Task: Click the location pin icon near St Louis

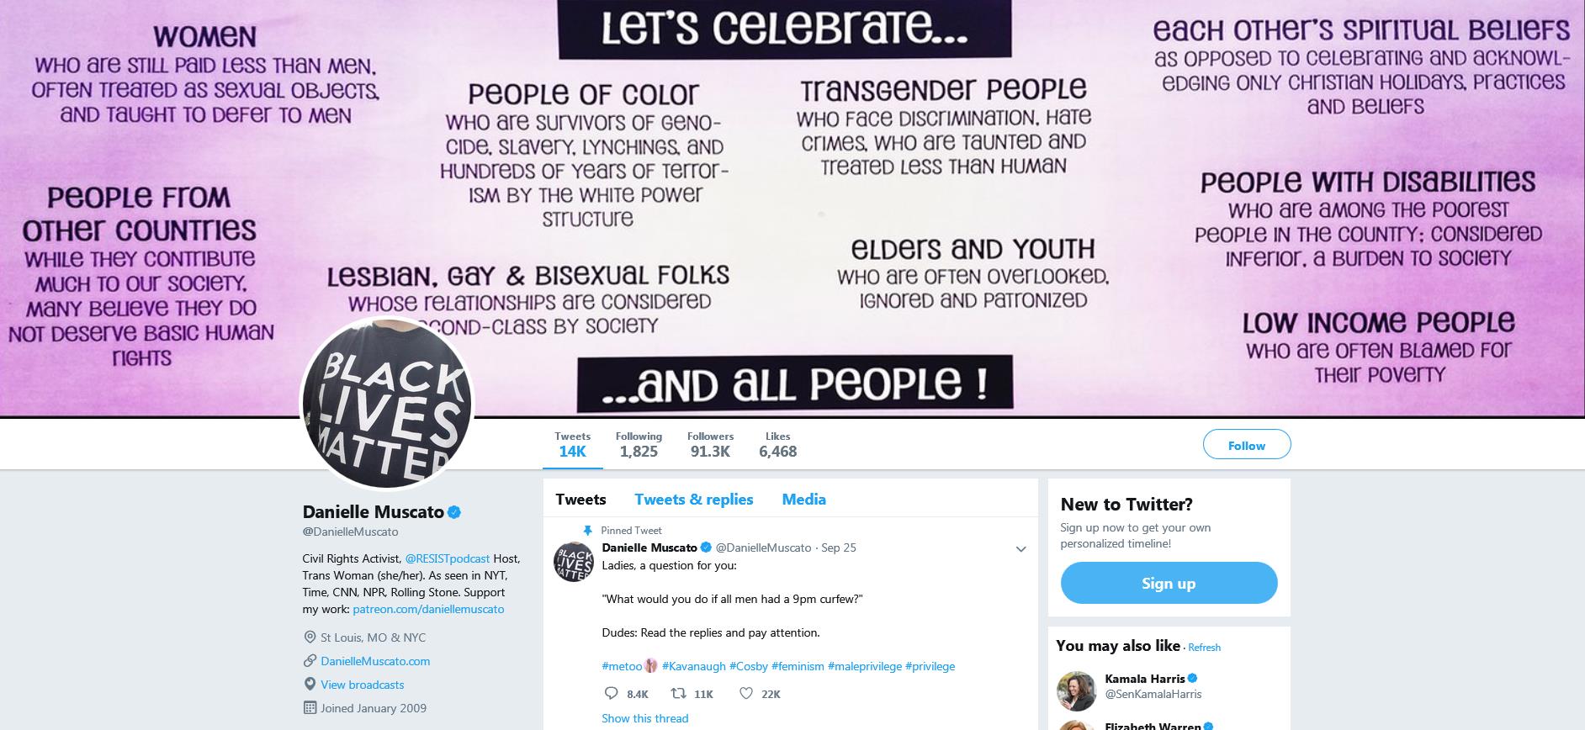Action: tap(310, 637)
